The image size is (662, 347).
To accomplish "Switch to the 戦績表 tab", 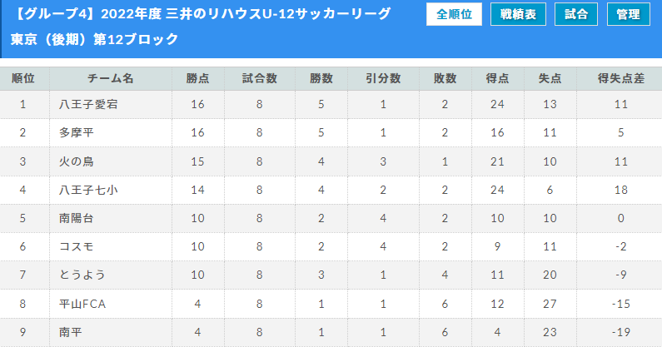I will (x=518, y=15).
